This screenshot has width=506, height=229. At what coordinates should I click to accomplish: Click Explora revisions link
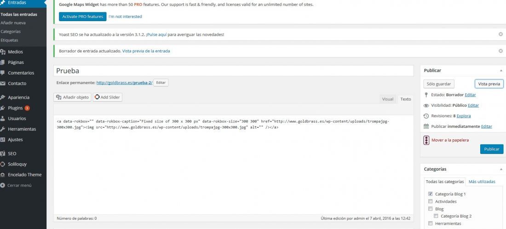[x=464, y=116]
